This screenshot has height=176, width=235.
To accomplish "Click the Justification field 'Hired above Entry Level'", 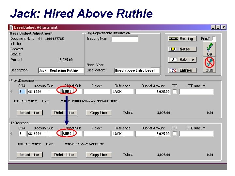I will click(136, 70).
